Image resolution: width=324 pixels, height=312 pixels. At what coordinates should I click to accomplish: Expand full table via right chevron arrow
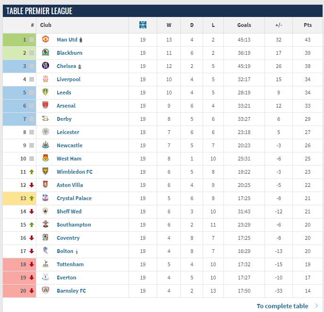[x=316, y=306]
